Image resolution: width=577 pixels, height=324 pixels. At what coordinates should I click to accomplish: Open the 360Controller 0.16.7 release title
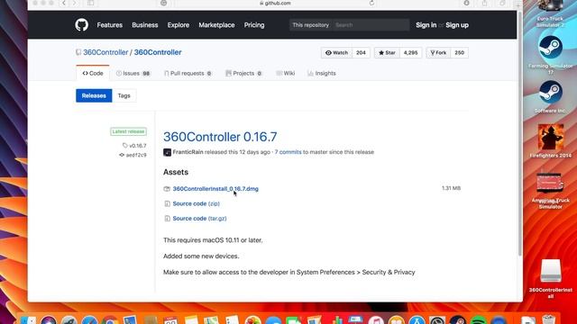click(x=220, y=137)
